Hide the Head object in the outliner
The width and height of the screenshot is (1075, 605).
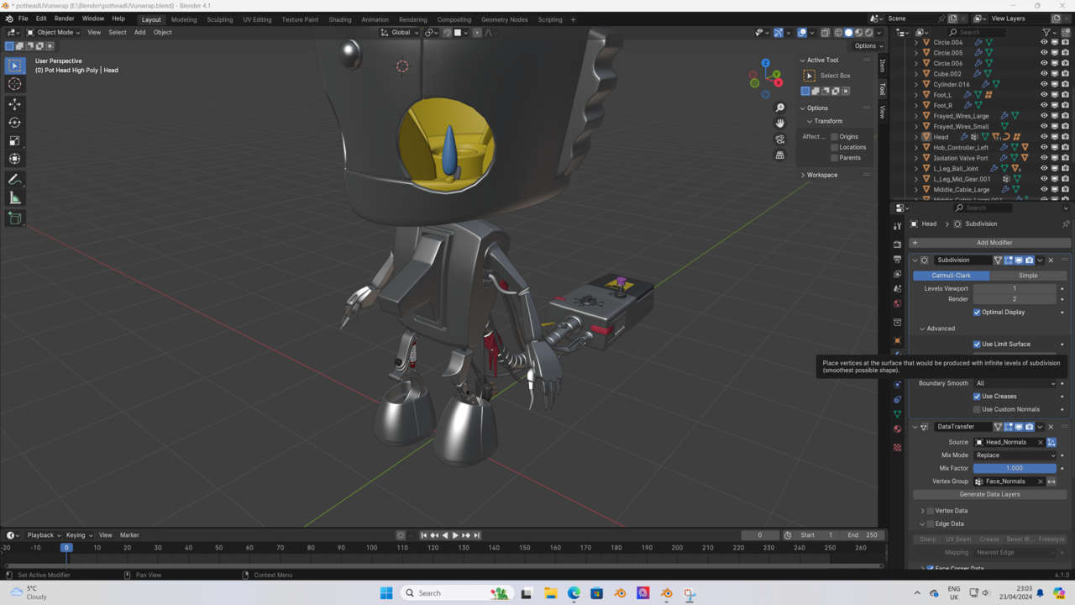coord(1044,137)
